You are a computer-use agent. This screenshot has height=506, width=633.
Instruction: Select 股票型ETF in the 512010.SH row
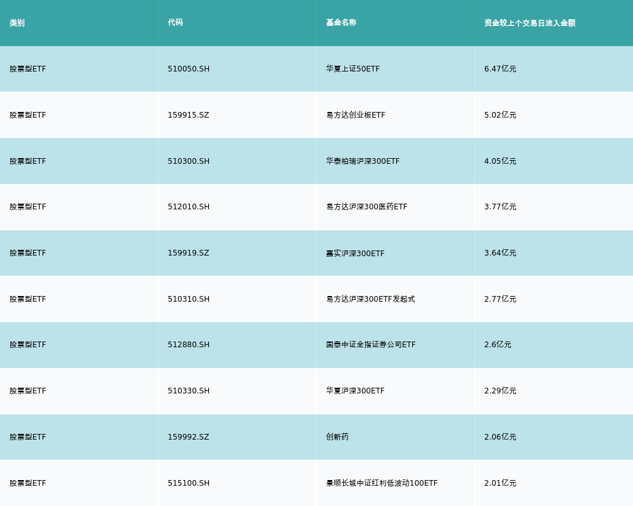28,207
